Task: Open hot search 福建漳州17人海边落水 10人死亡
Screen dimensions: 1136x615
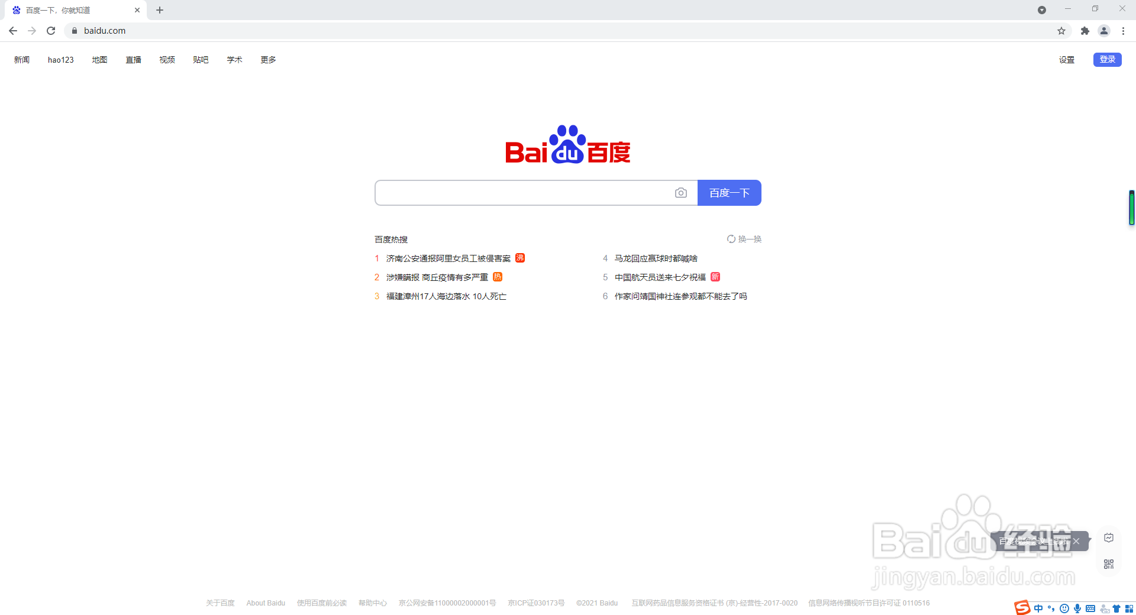Action: [447, 296]
